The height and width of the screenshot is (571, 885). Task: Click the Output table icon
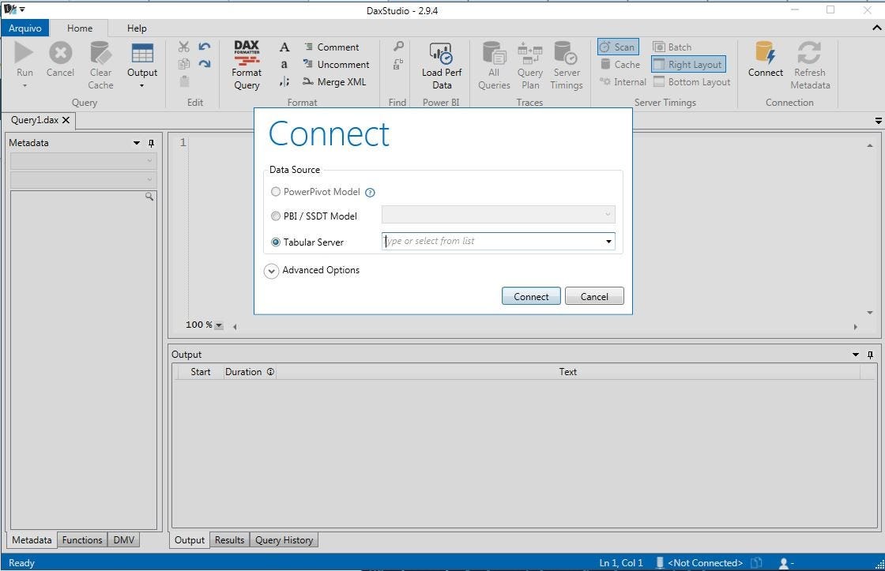click(x=142, y=53)
